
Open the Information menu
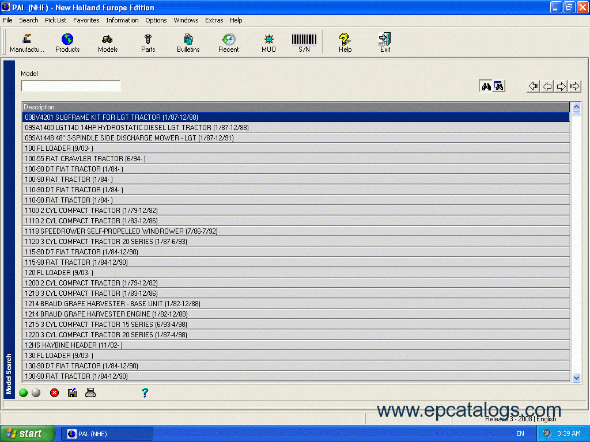[x=122, y=20]
